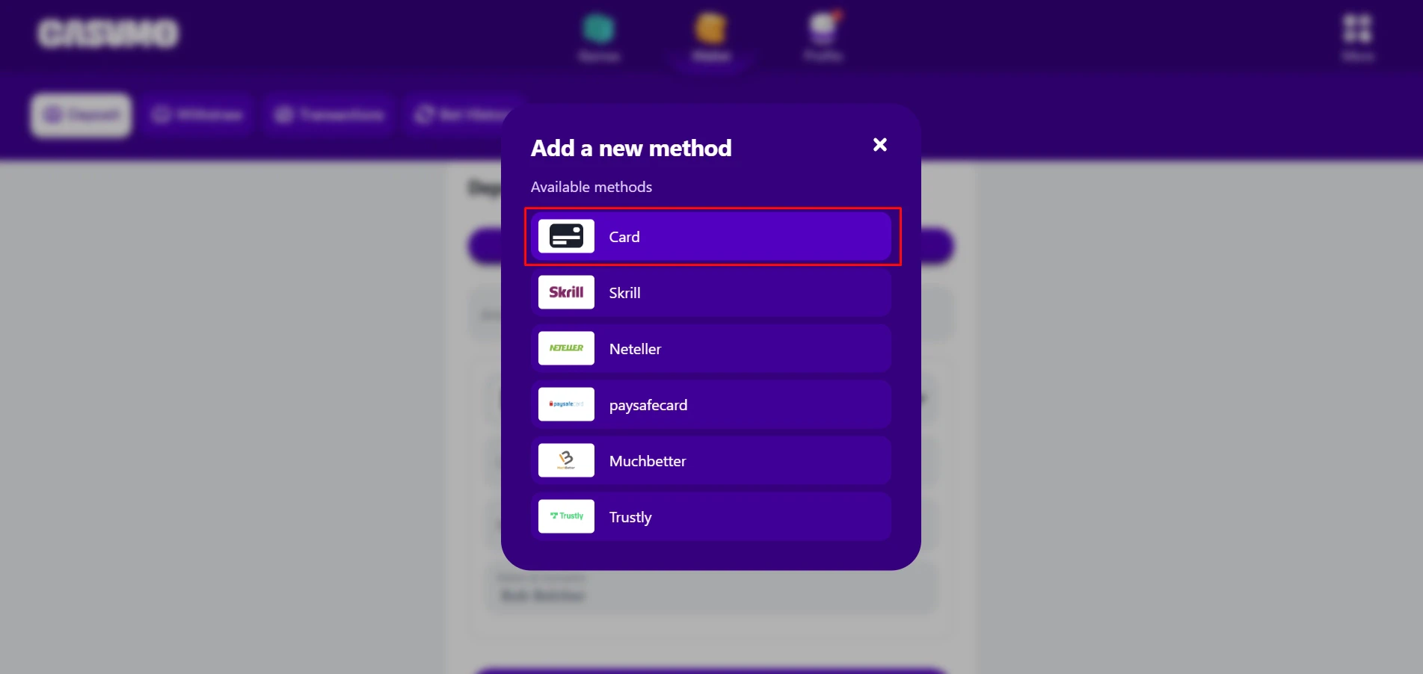Switch to the blurred Deposit tab
The image size is (1423, 674).
(x=82, y=115)
